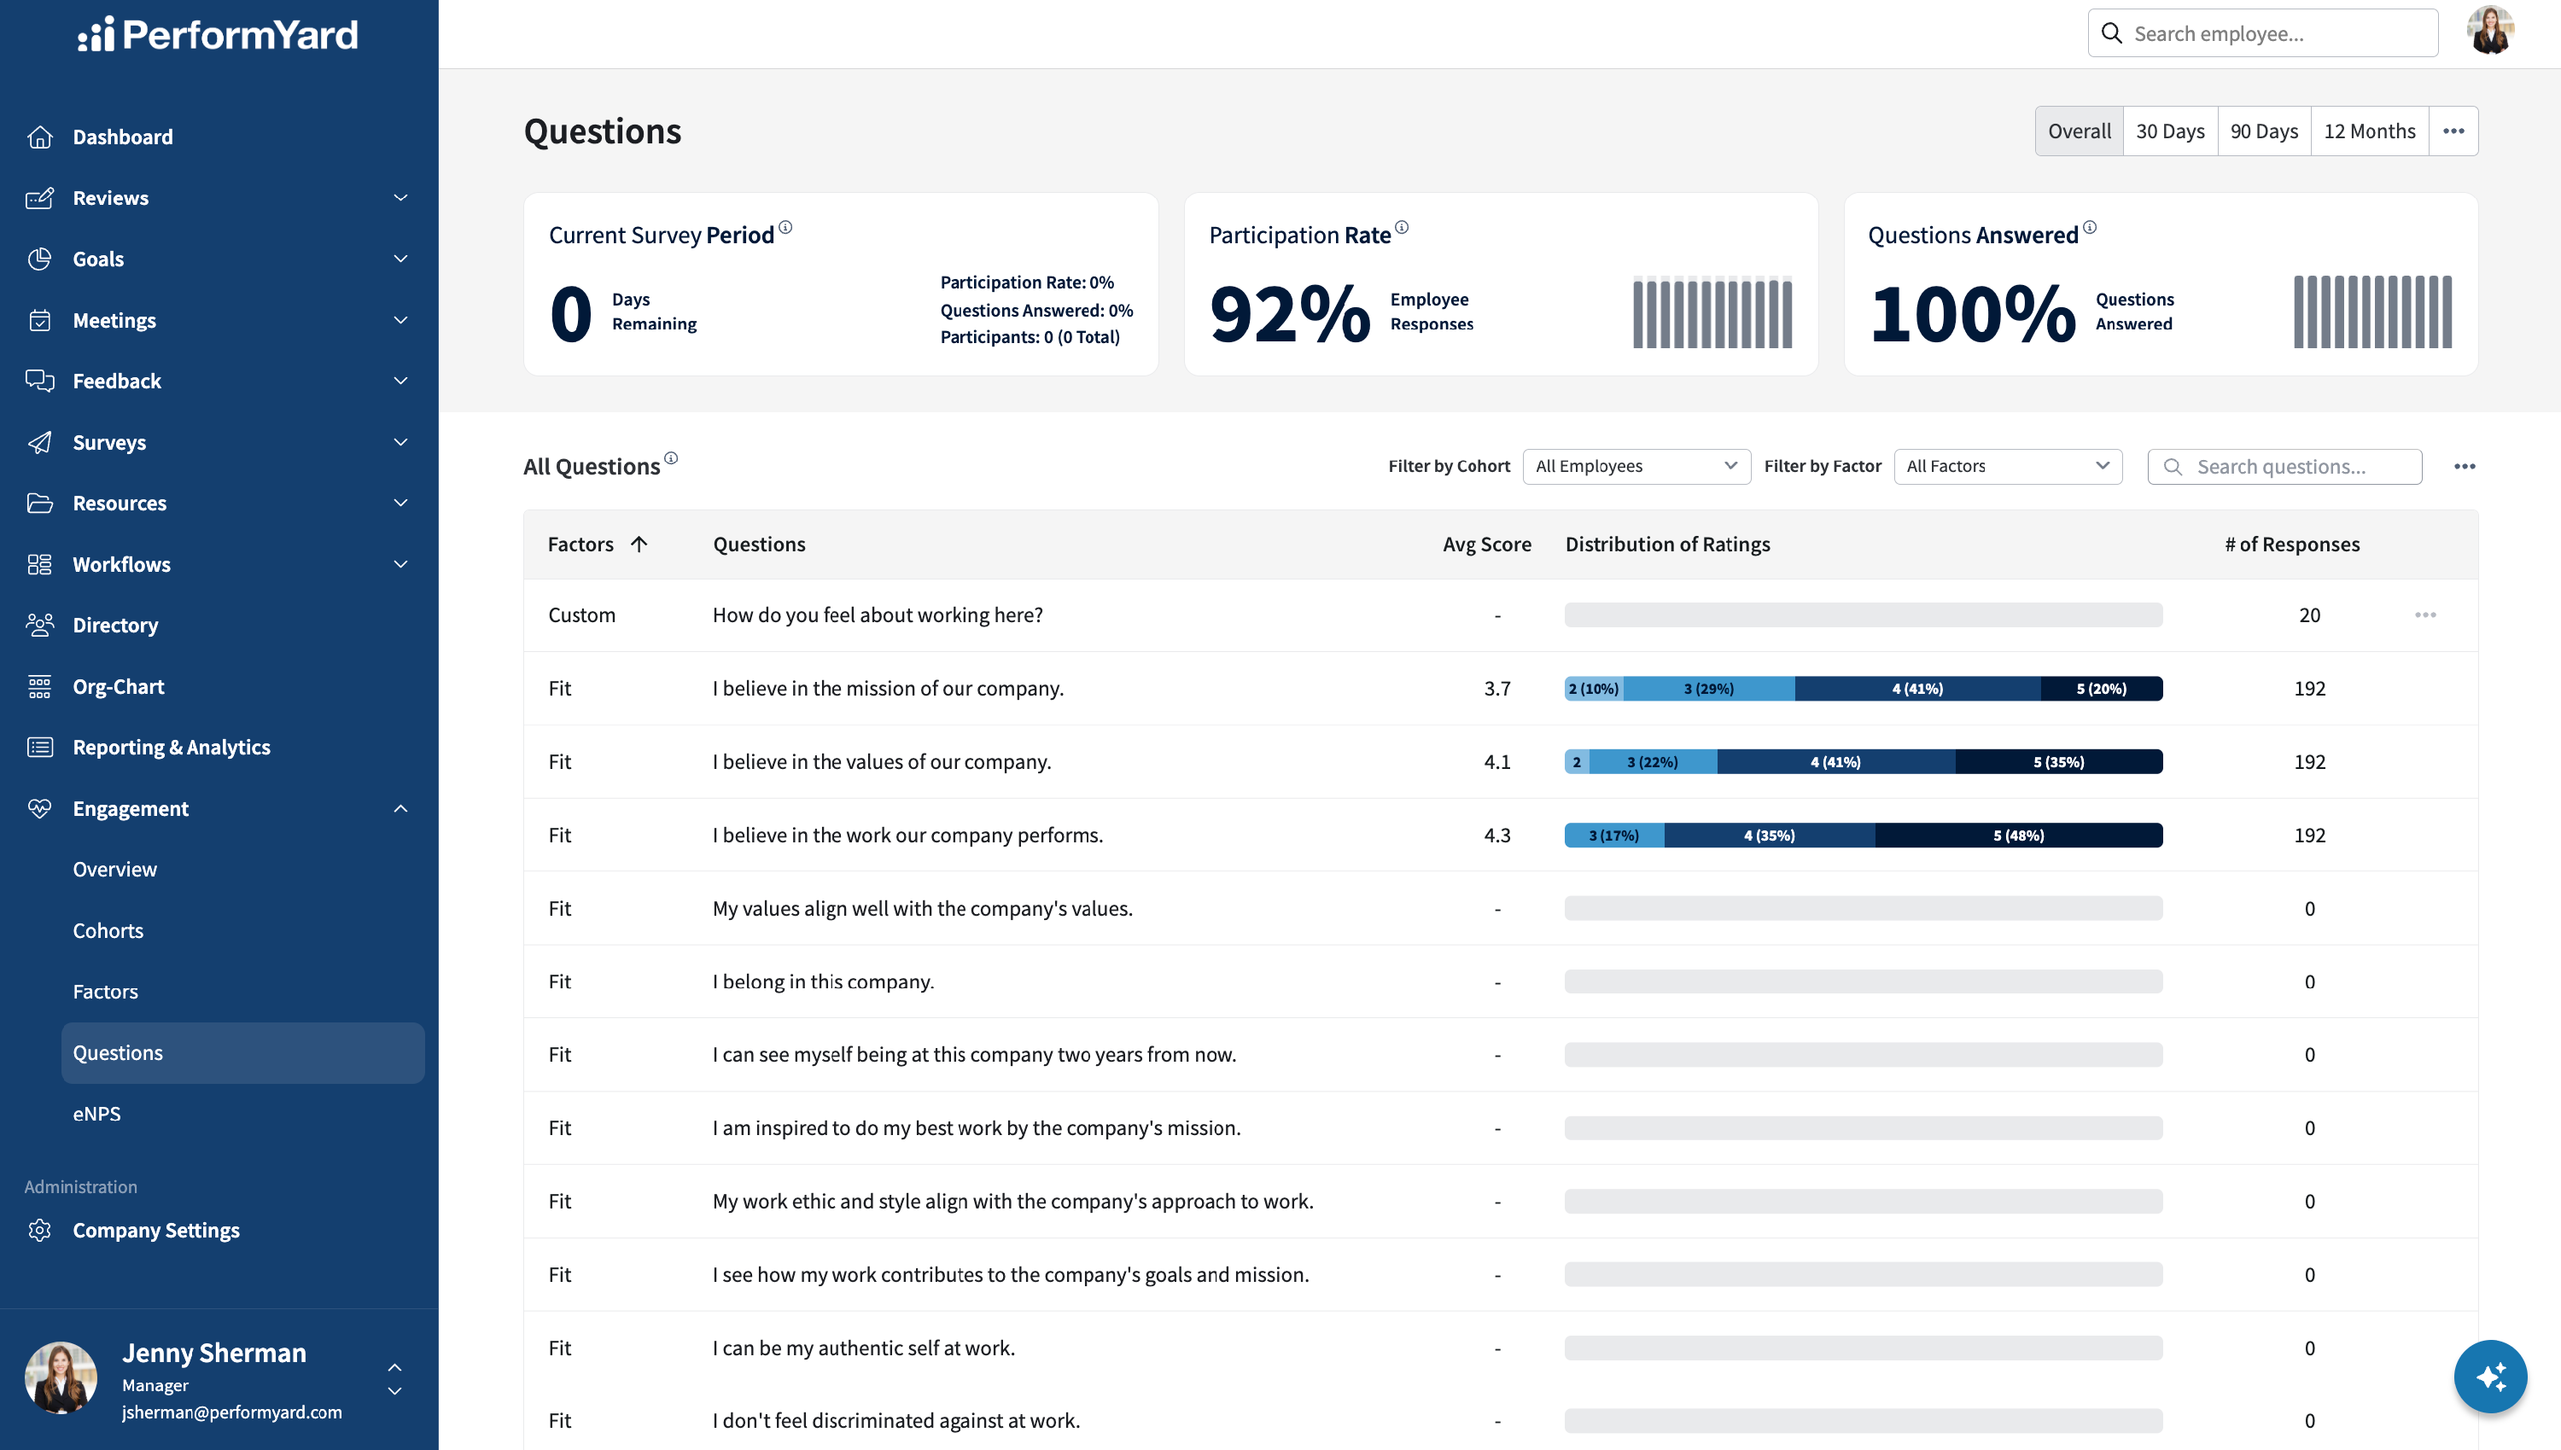Click the Company Settings gear icon
Screen dimensions: 2561x1450
[40, 1230]
